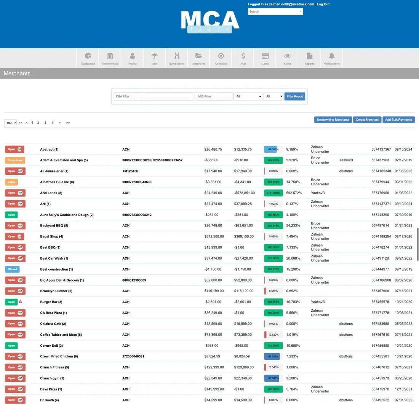Open merchant Bagel Shop (4)
Viewport: 419px width, 405px height.
(x=51, y=236)
